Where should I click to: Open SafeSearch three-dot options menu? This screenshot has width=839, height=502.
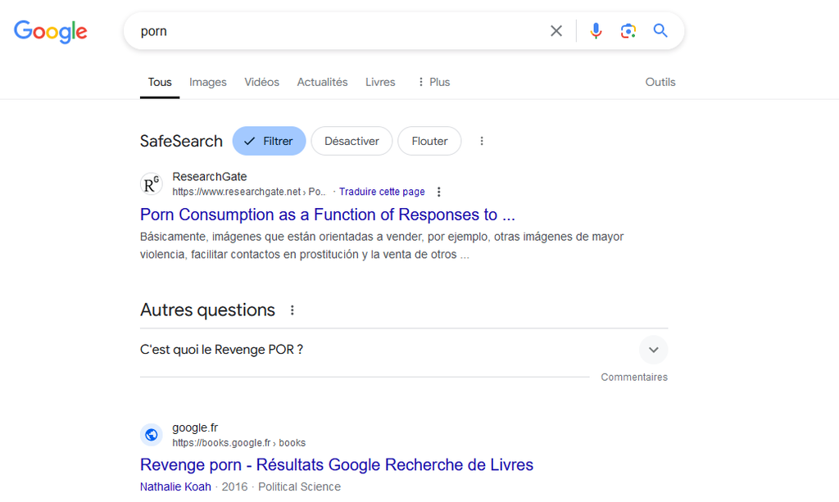coord(482,141)
